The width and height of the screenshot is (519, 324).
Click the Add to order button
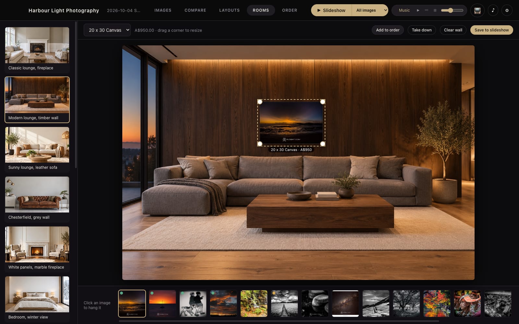388,30
